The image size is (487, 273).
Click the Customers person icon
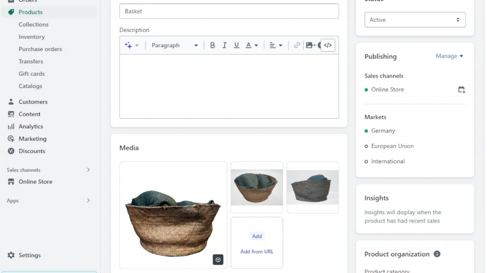[x=11, y=101]
